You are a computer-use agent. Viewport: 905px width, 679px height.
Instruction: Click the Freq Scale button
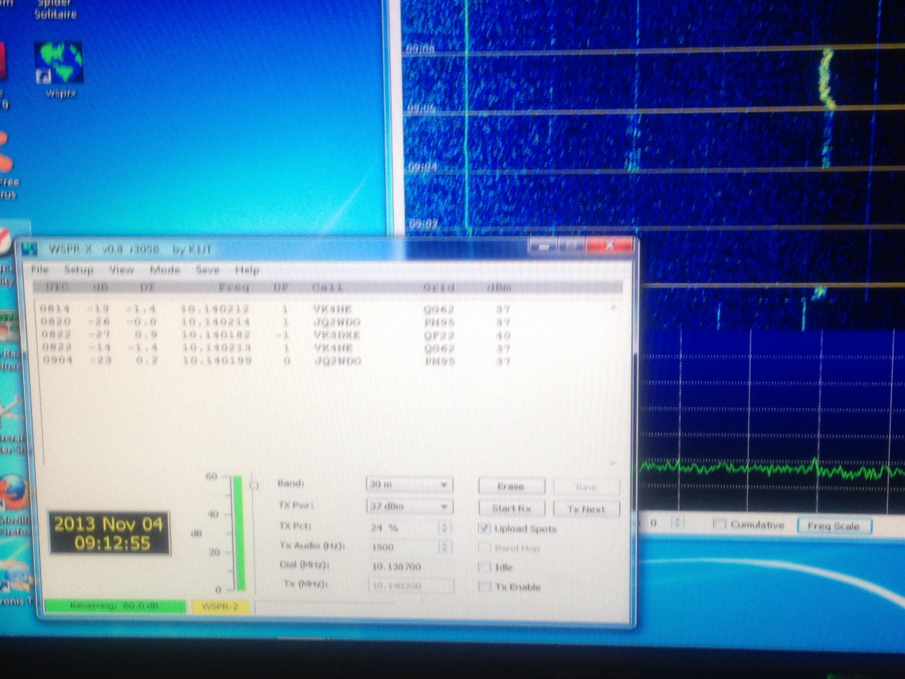click(x=834, y=526)
